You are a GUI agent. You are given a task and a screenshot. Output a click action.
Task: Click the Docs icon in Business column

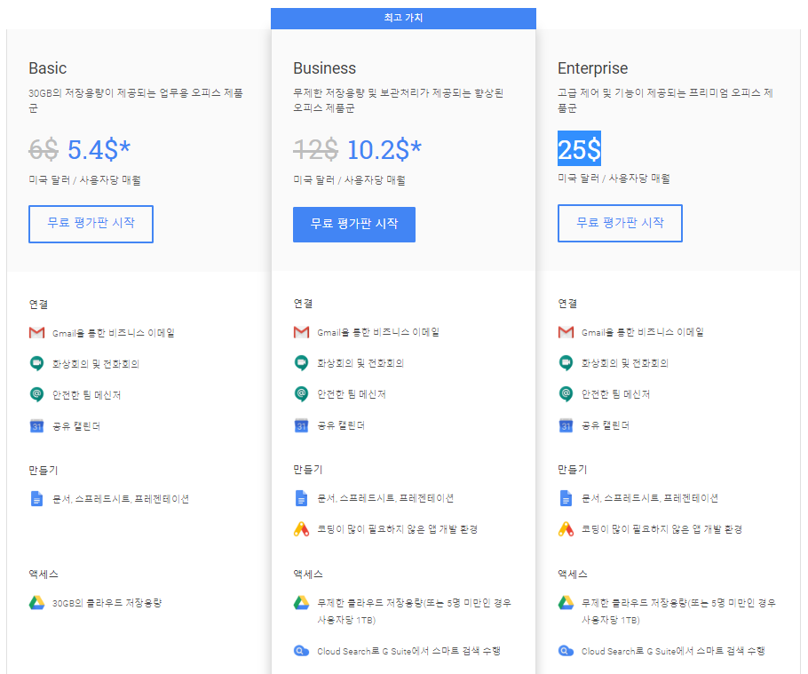(302, 498)
